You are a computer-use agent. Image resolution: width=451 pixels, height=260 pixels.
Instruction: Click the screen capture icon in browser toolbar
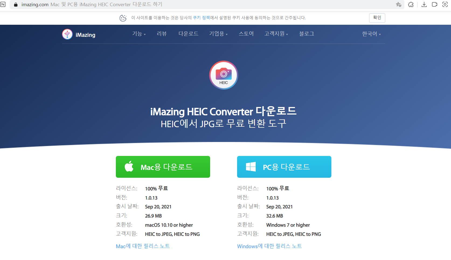(445, 5)
